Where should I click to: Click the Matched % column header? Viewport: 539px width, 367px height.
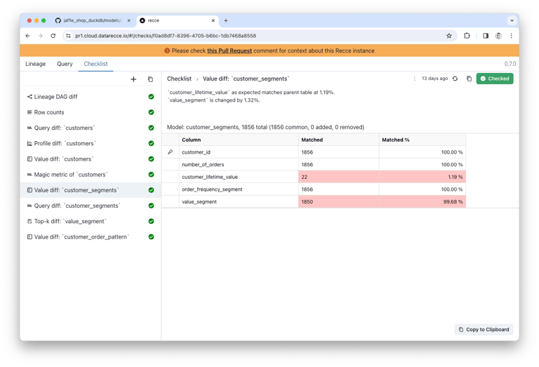pos(422,140)
